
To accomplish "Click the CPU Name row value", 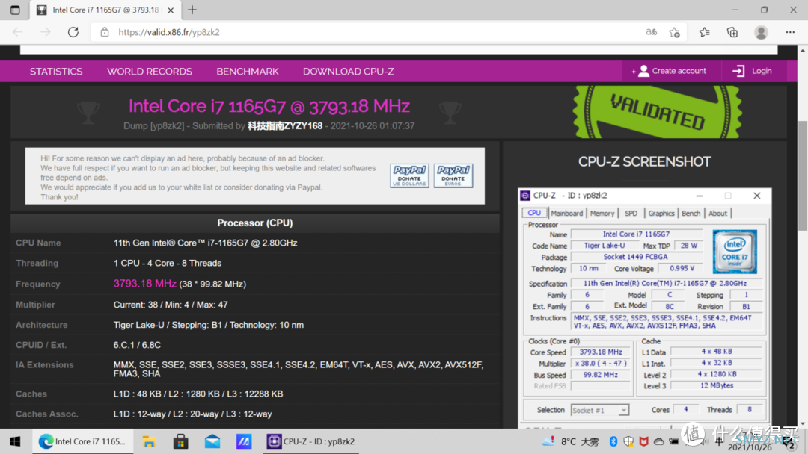I will [205, 243].
